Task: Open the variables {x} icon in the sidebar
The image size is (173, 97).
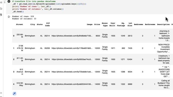Action: pos(1,2)
